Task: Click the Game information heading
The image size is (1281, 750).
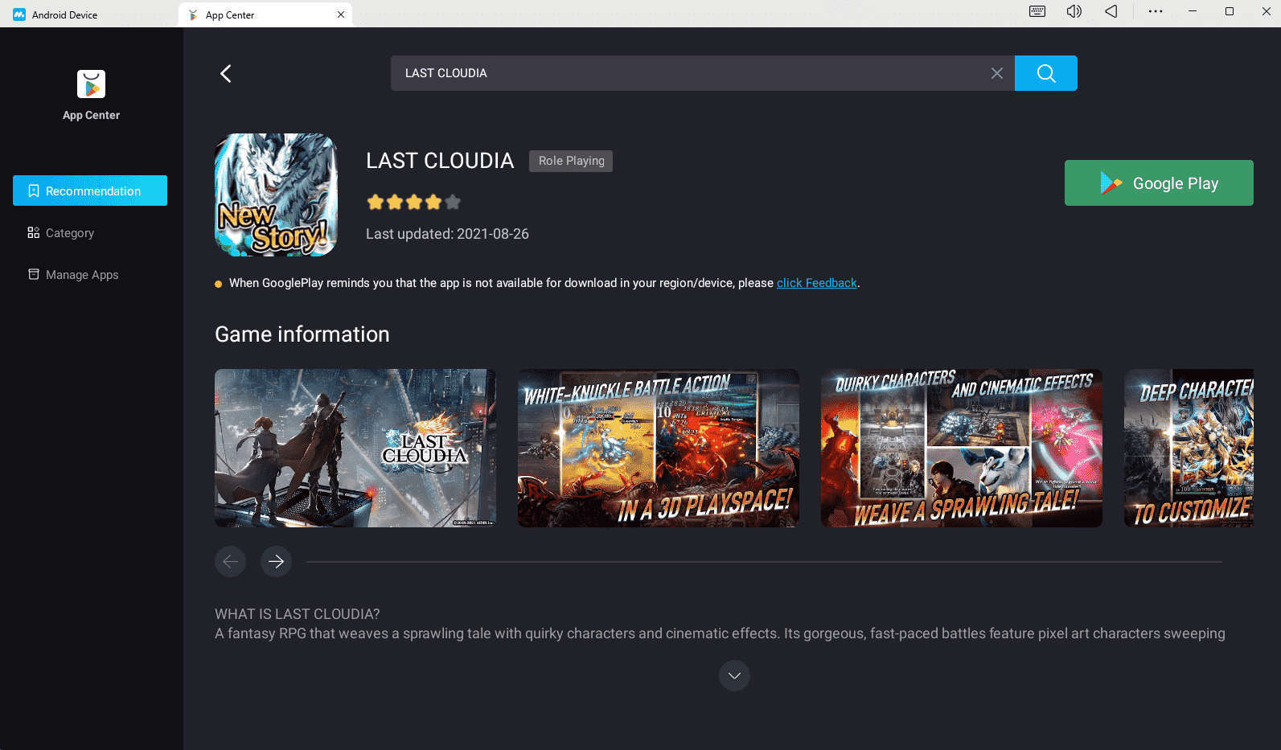Action: click(x=302, y=334)
